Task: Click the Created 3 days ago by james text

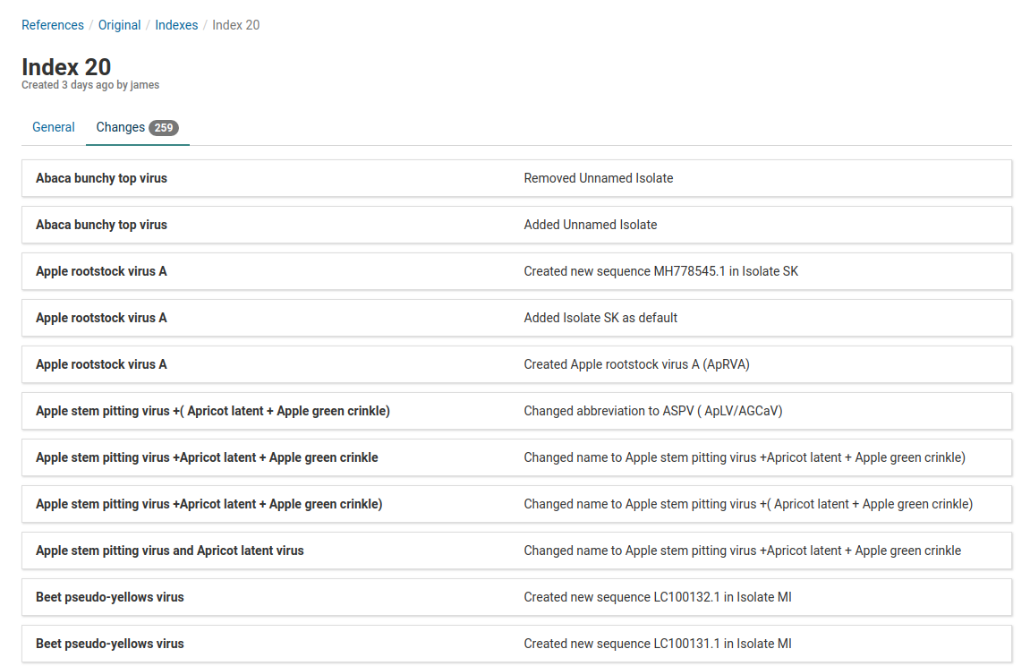Action: coord(90,85)
